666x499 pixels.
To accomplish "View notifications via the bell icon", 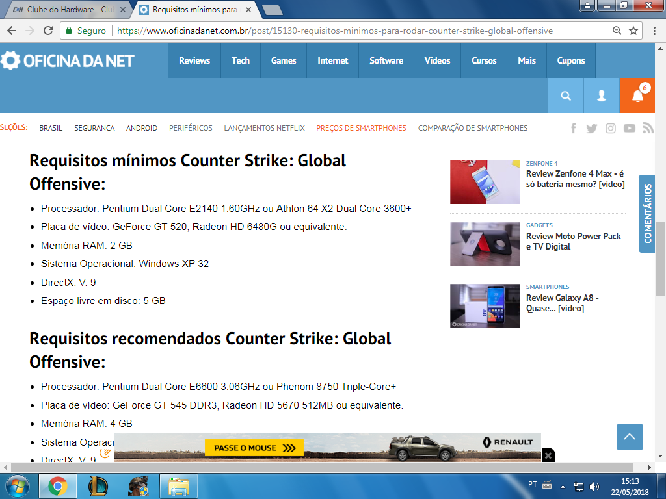I will coord(637,96).
